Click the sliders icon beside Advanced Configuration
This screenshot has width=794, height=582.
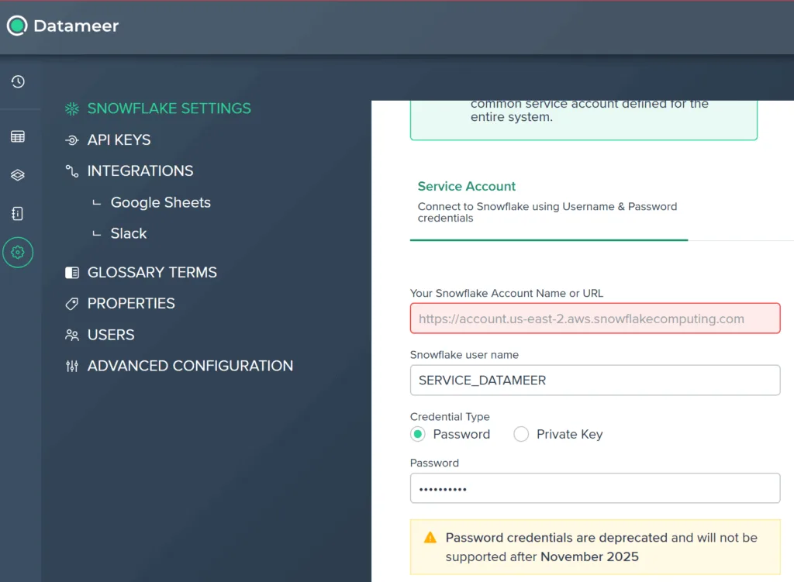pos(72,366)
